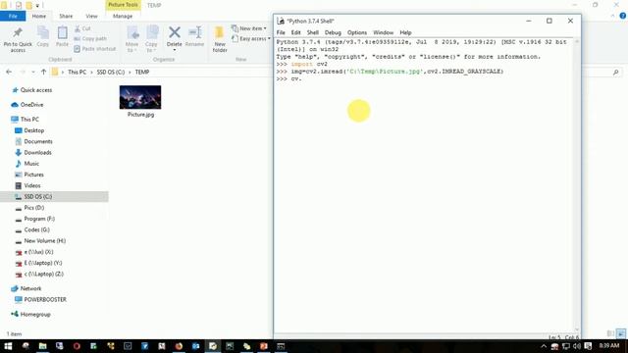The height and width of the screenshot is (353, 628).
Task: Open the Windows Start menu
Action: click(8, 346)
